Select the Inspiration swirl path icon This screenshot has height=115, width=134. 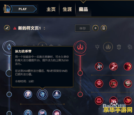point(130,47)
